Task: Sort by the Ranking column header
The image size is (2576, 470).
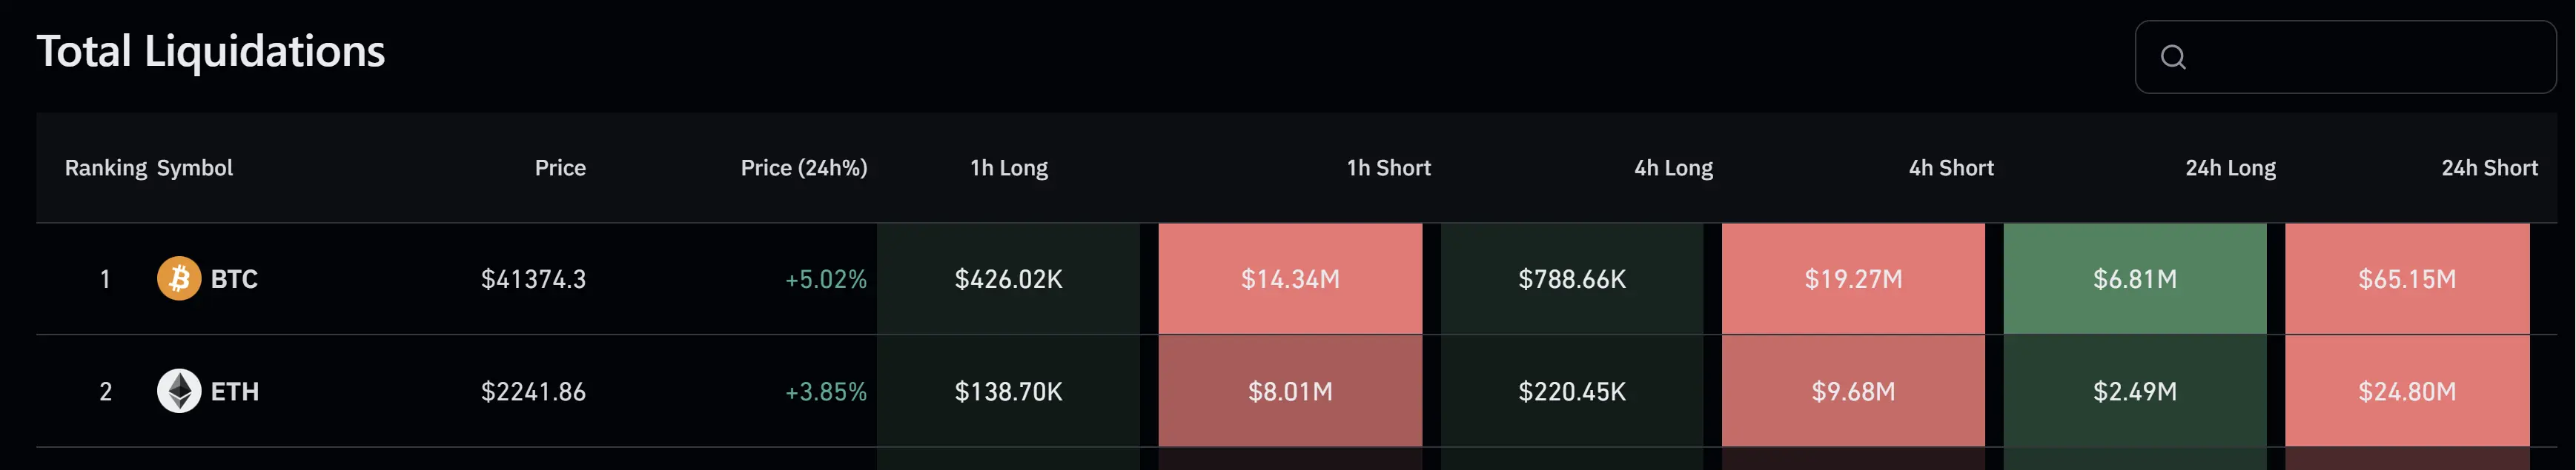Action: pos(105,167)
